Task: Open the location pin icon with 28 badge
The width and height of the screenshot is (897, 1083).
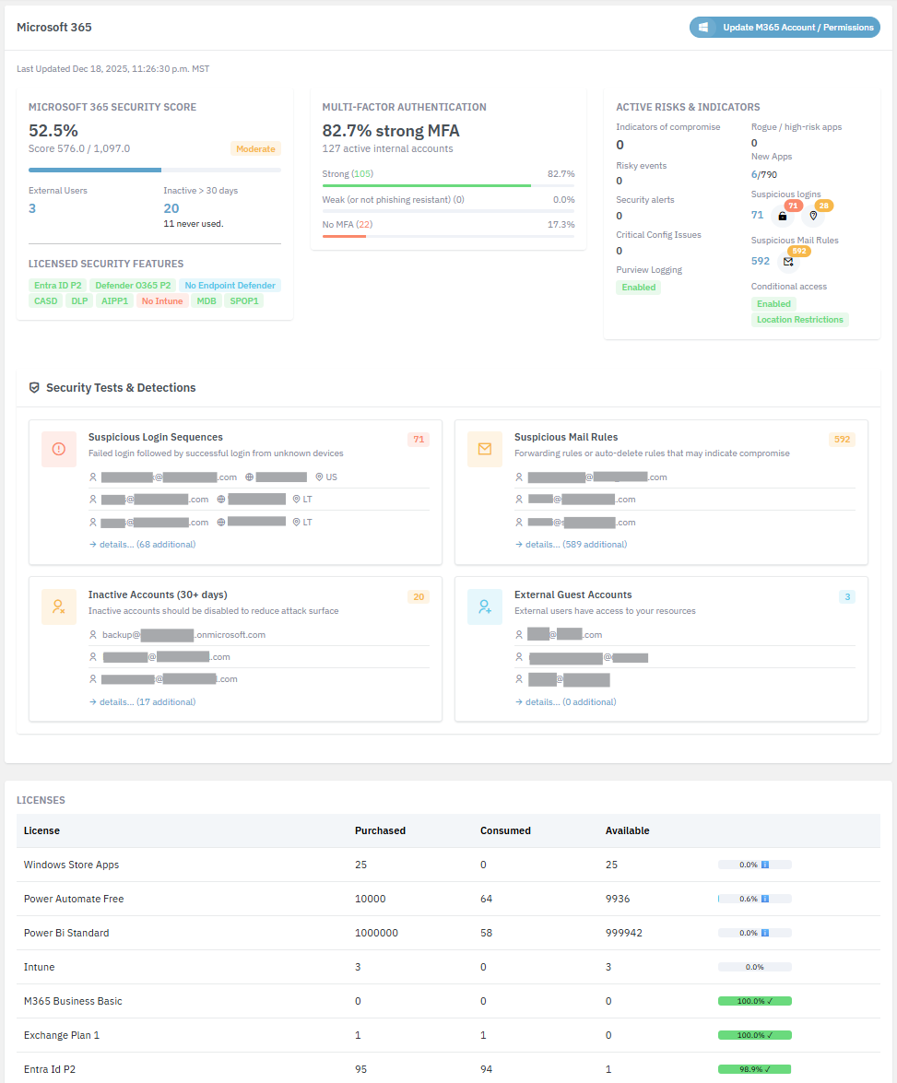Action: pos(815,218)
